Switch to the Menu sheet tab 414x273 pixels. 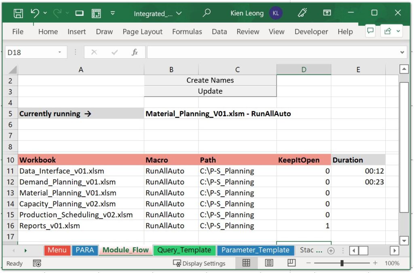coord(57,250)
